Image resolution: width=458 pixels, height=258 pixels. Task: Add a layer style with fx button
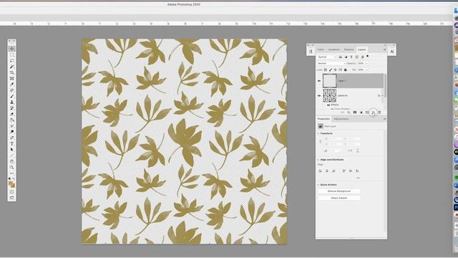pos(349,113)
